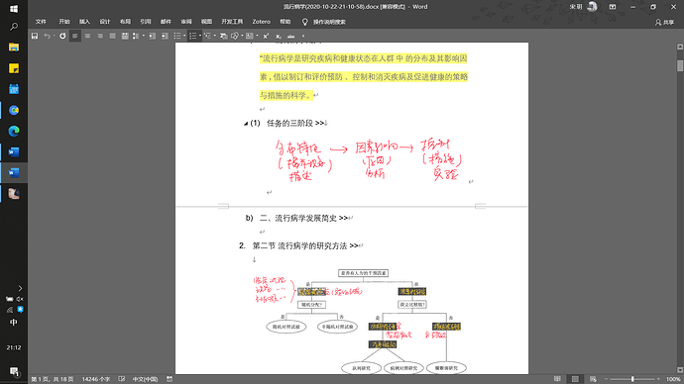684x384 pixels.
Task: Decrease indent using toolbar icon
Action: pos(153,37)
